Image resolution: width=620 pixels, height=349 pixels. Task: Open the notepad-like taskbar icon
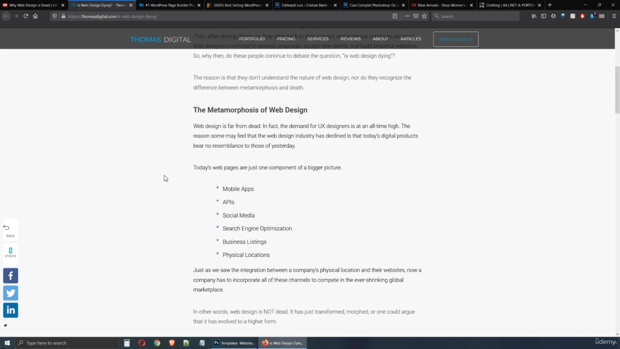coord(201,343)
